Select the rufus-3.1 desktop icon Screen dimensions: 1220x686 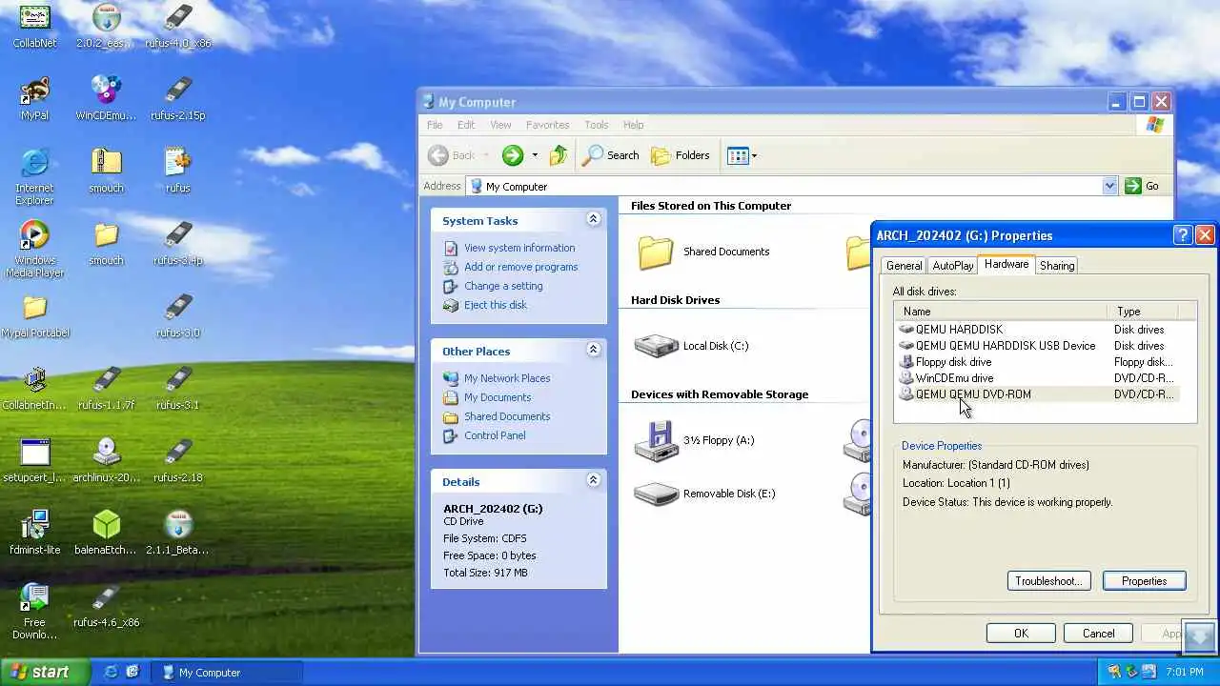[x=178, y=388]
